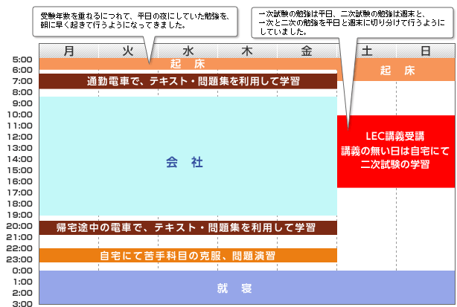Click the 6:00 time label
The width and height of the screenshot is (457, 307).
point(22,70)
